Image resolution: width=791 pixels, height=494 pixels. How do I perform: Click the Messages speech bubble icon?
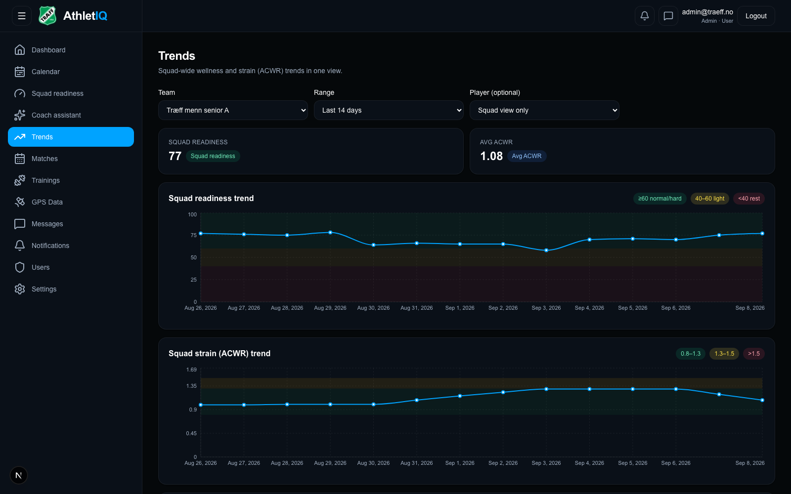point(20,224)
